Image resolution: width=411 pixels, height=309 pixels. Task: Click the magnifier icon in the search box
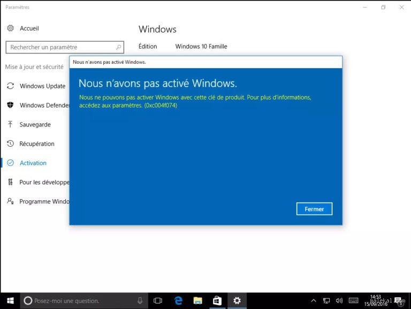tap(118, 47)
